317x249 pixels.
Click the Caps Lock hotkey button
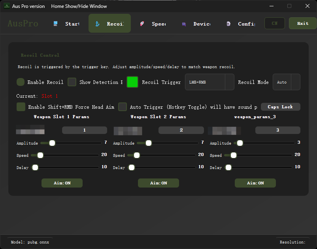[280, 107]
